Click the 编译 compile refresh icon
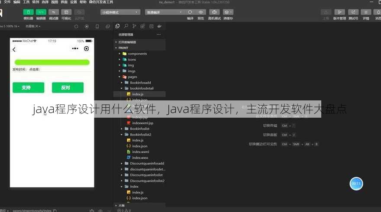 tap(190, 12)
